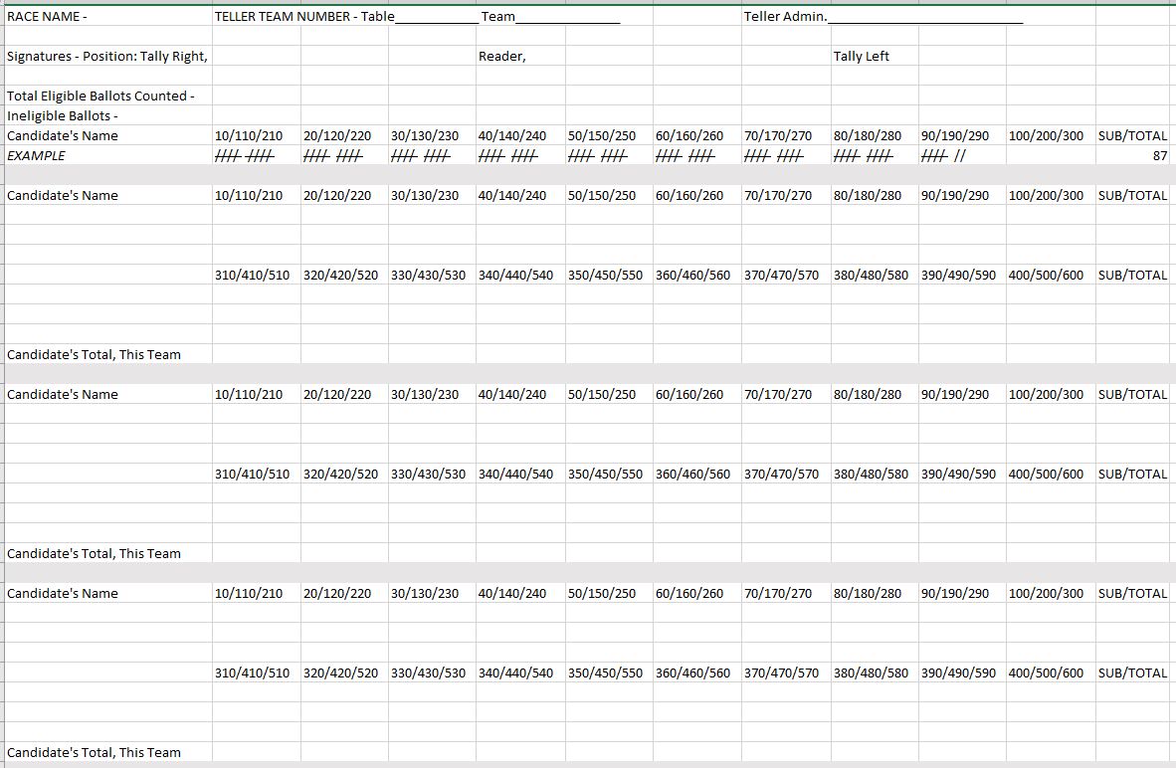Click the 100/200/300 header in the EXAMPLE section
The image size is (1176, 768).
click(1046, 136)
